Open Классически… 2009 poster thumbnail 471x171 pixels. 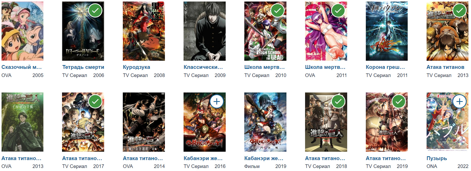click(x=204, y=31)
